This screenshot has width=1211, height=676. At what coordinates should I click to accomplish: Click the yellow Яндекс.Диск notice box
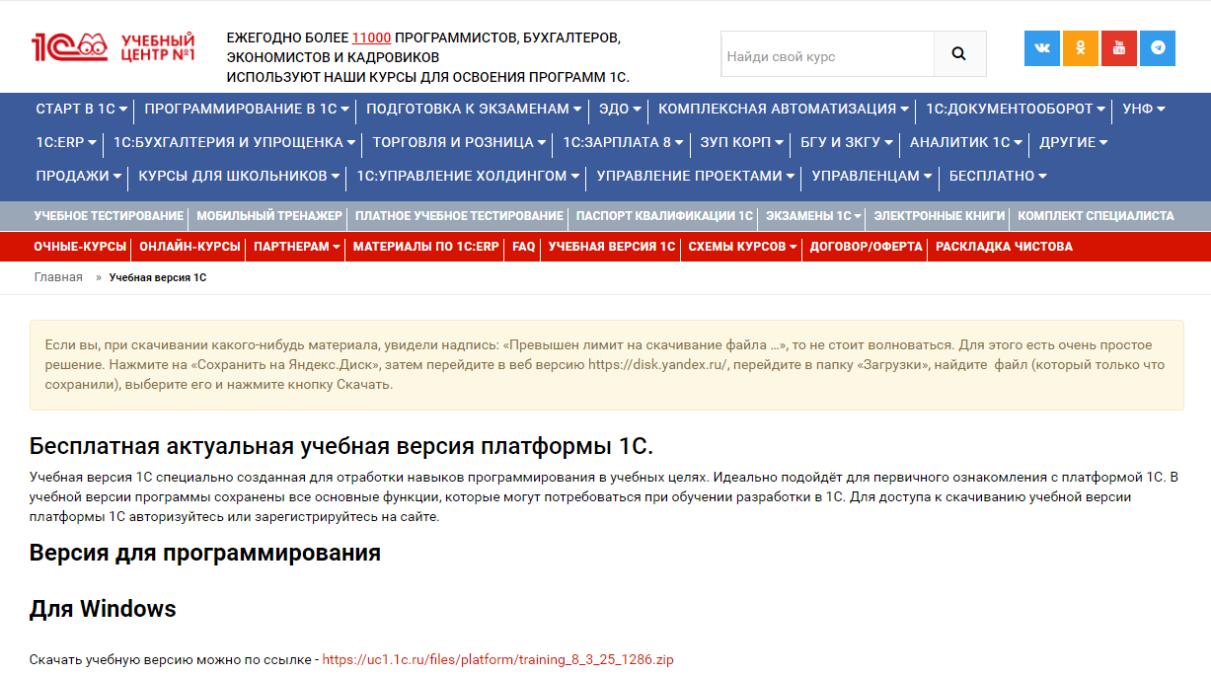[x=606, y=365]
